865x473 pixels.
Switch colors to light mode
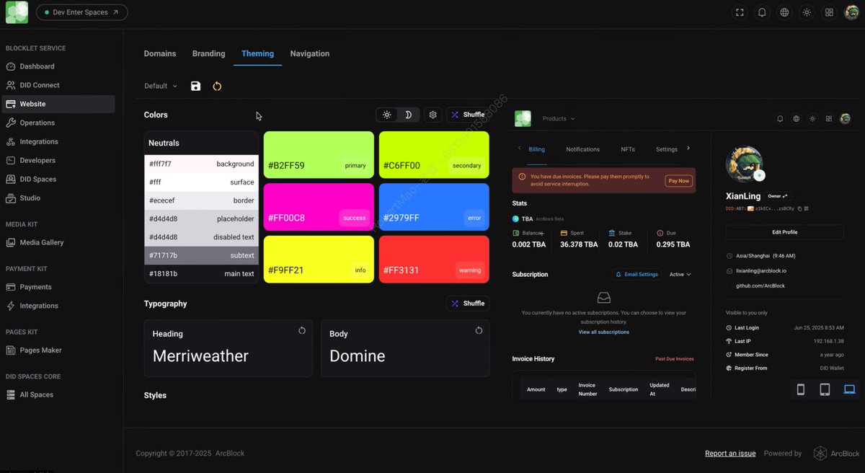387,115
